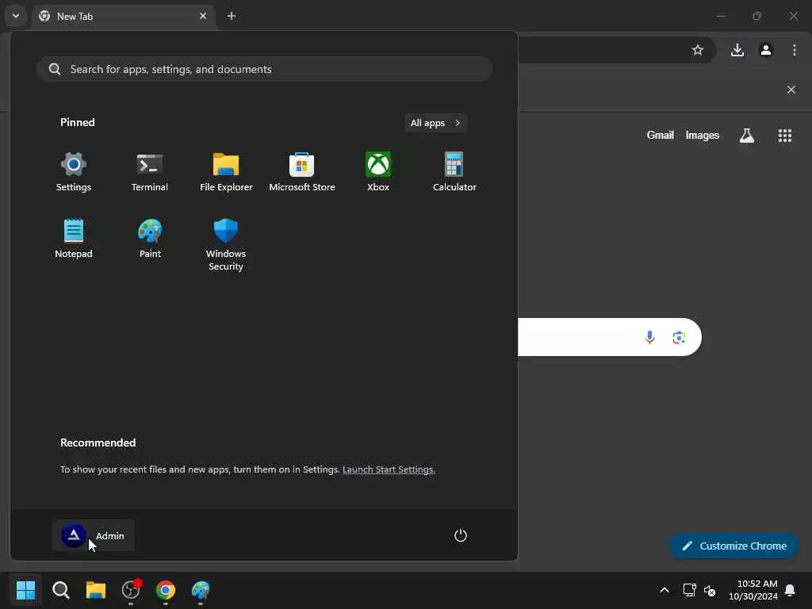Screen dimensions: 812x609
Task: Select the New Tab tab
Action: (123, 16)
